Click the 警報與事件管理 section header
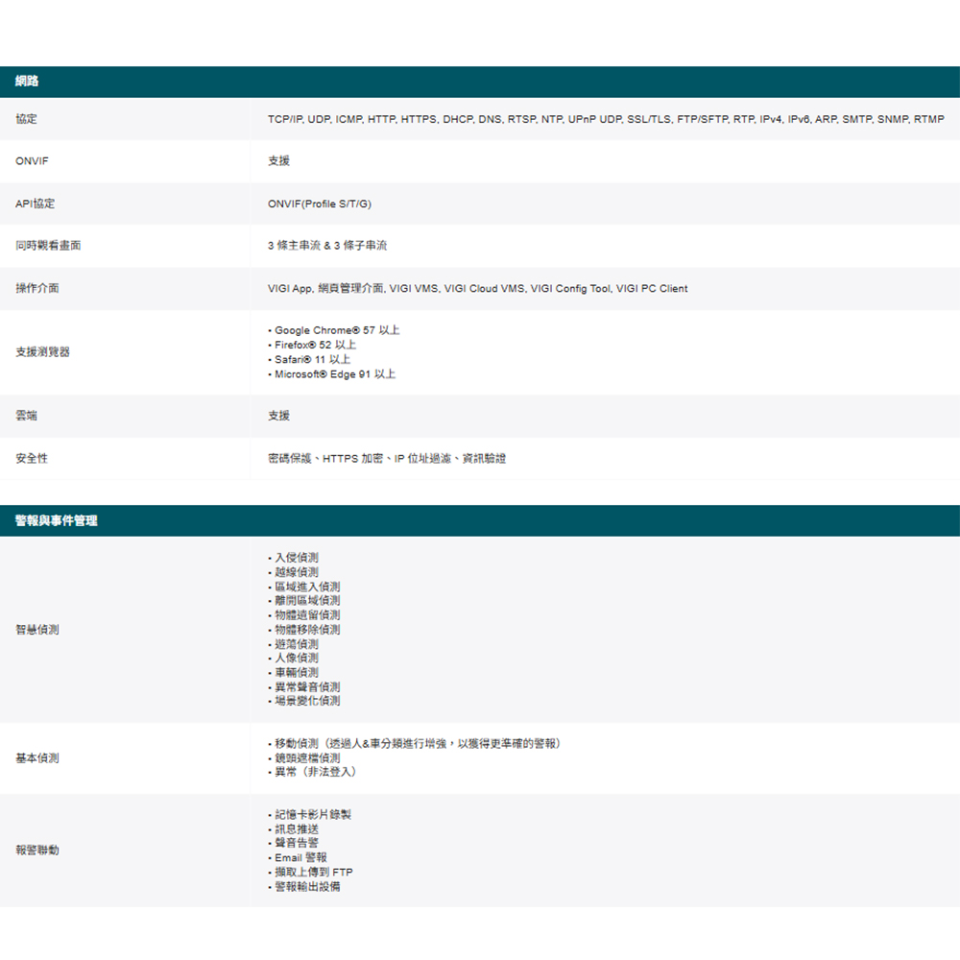This screenshot has height=960, width=960. pyautogui.click(x=56, y=520)
